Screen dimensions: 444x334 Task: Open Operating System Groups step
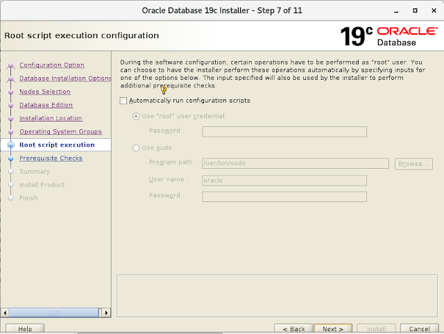tap(60, 131)
